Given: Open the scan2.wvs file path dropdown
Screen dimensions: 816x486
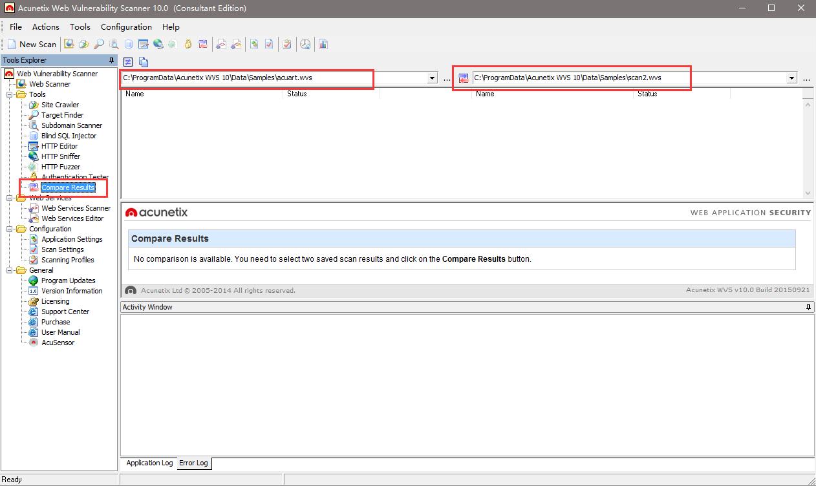Looking at the screenshot, I should [791, 78].
